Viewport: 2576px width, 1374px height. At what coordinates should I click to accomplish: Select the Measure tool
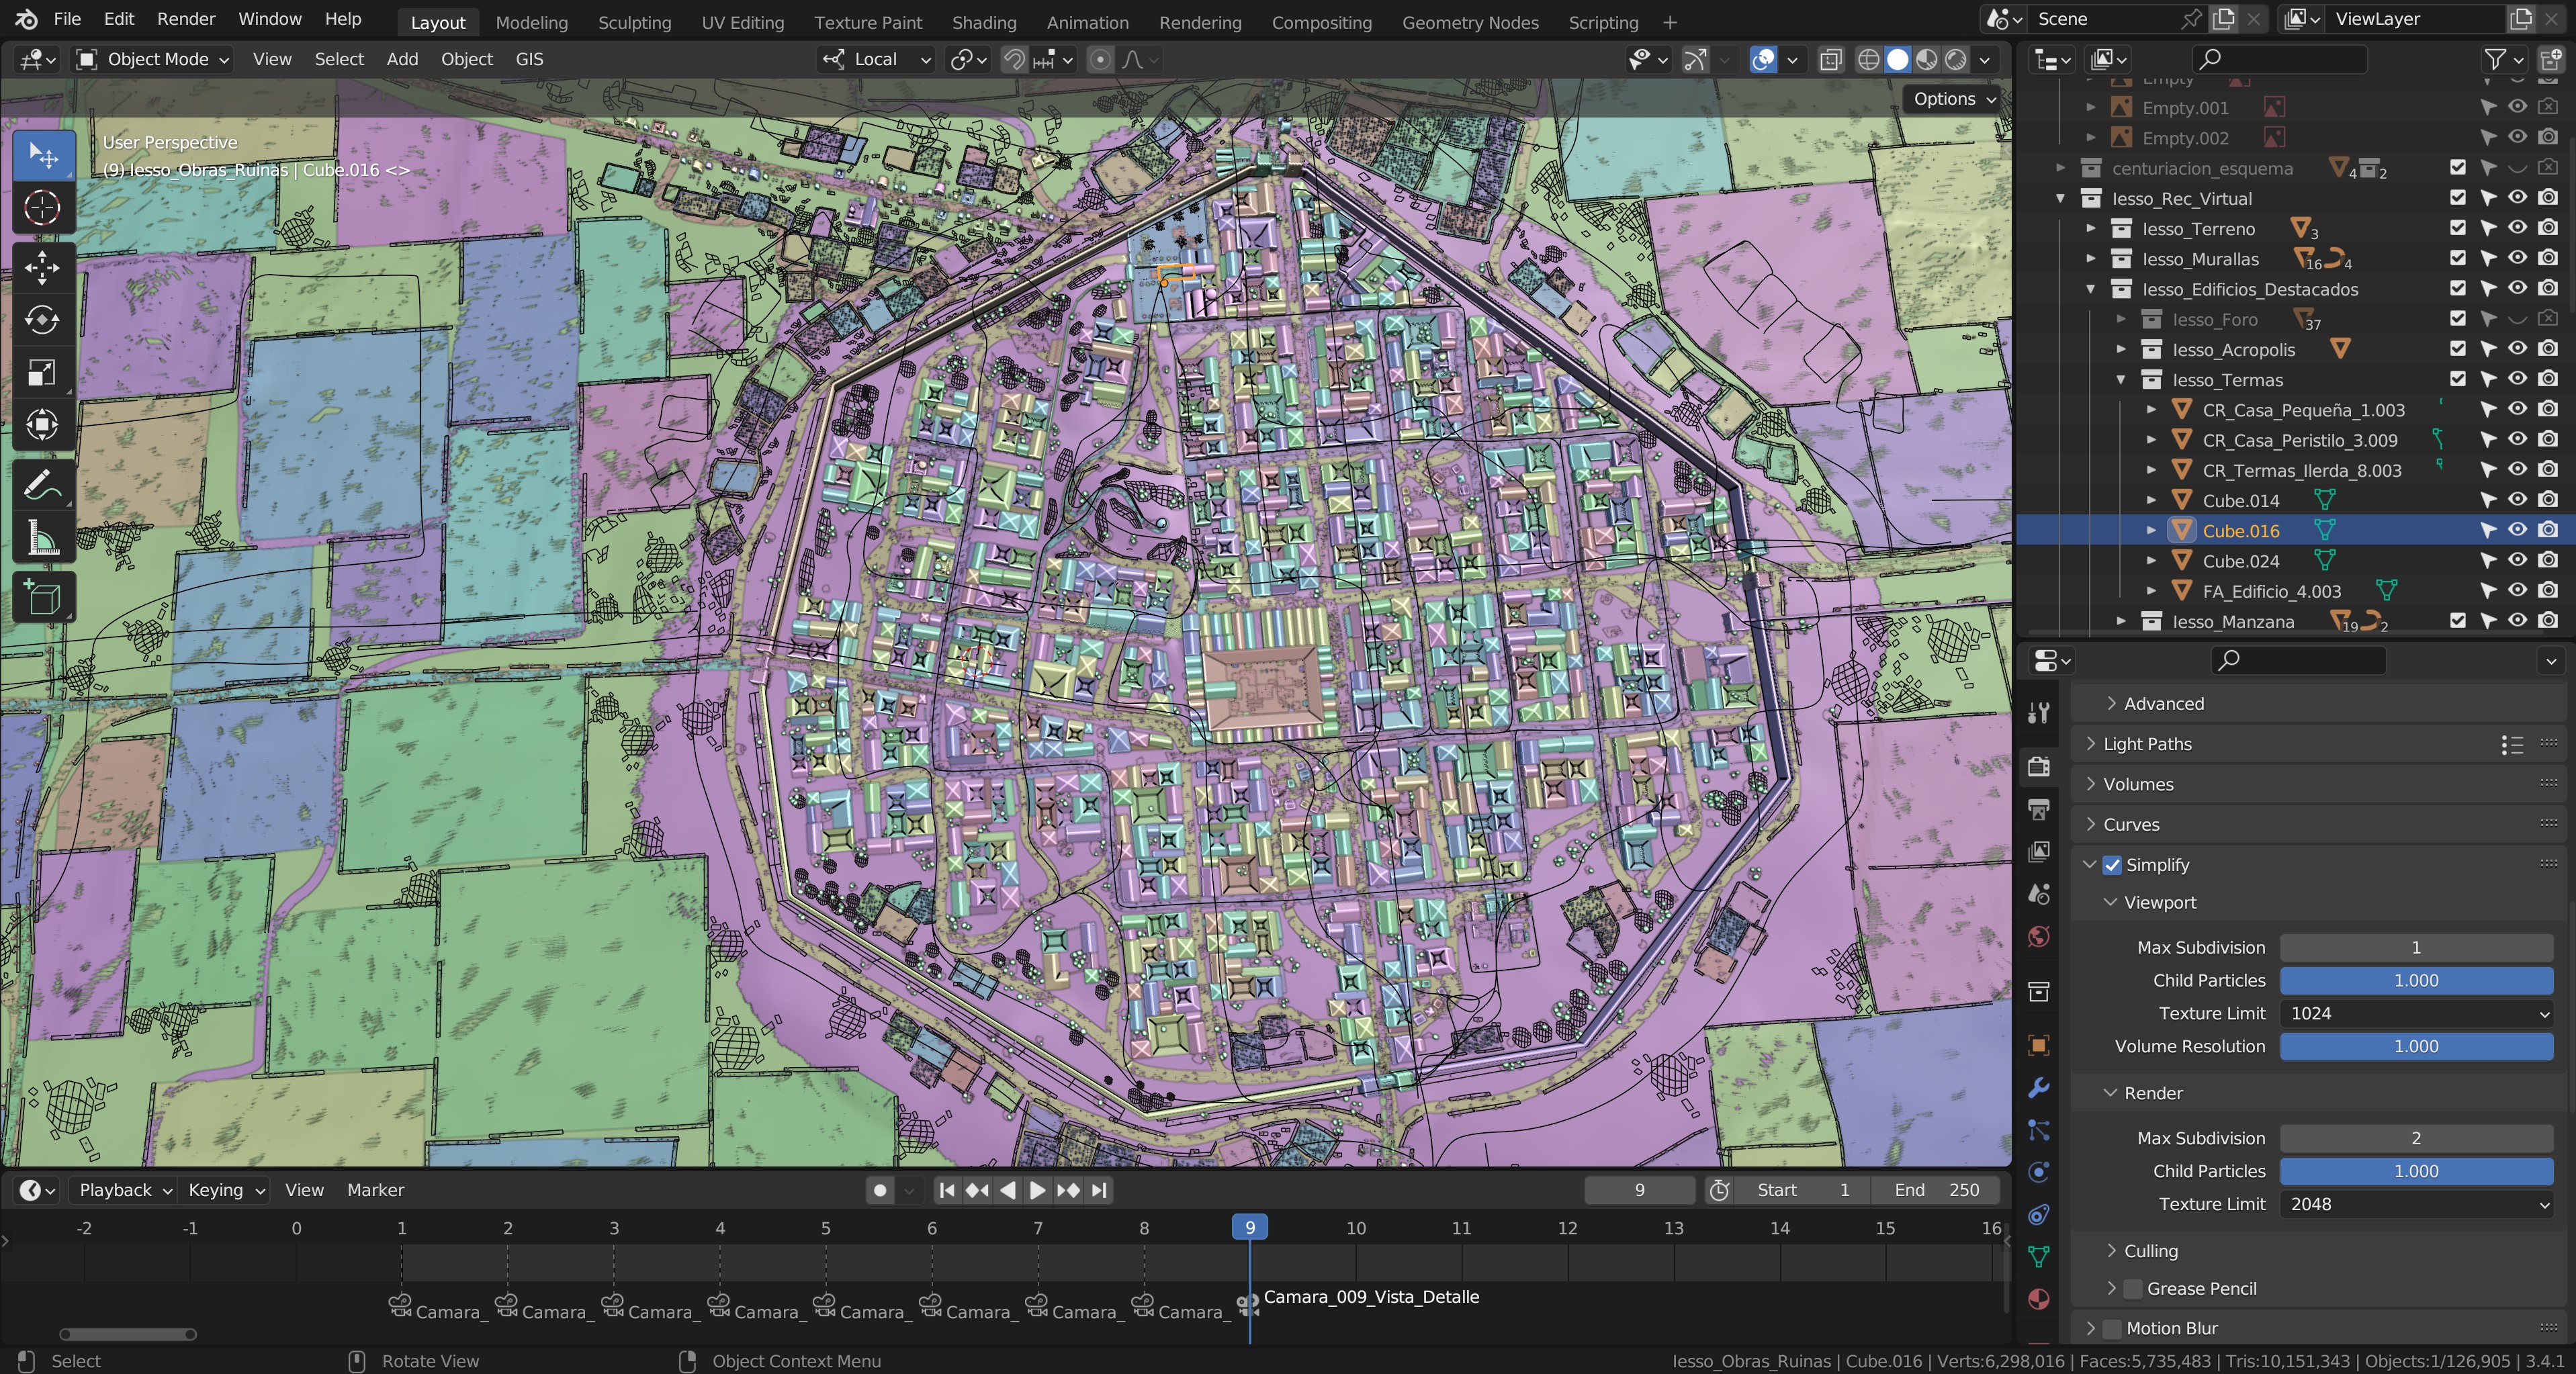pyautogui.click(x=42, y=539)
